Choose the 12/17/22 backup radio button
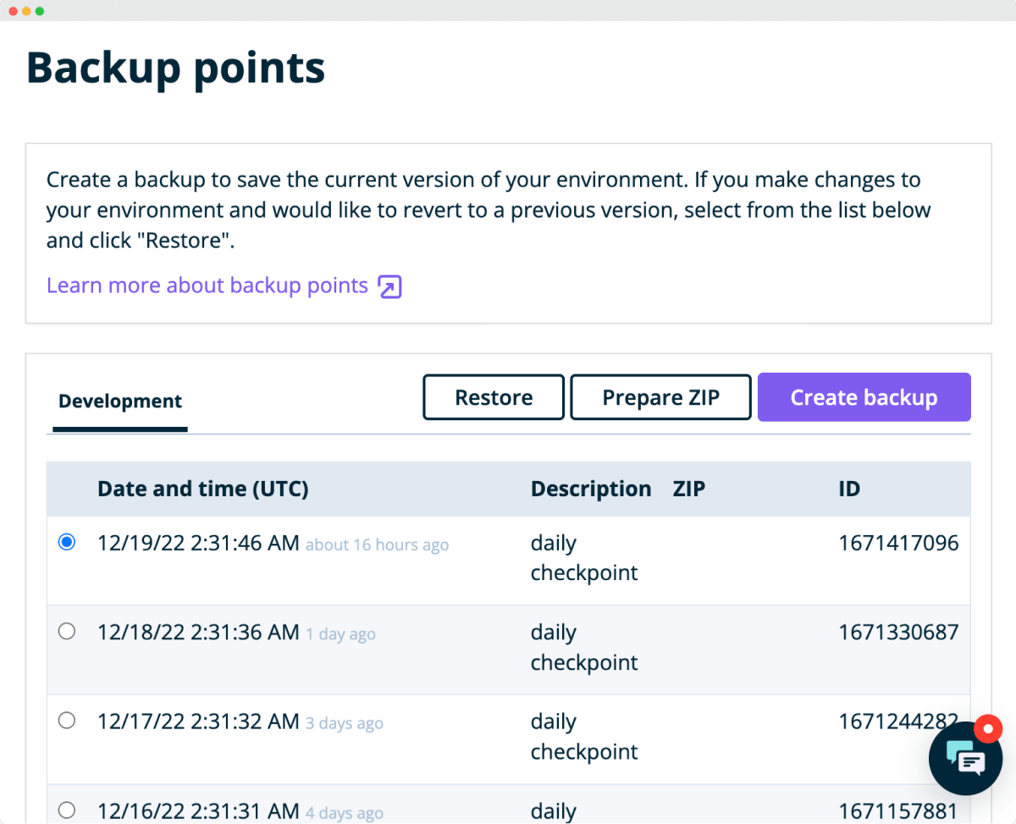Screen dimensions: 1016x824 pyautogui.click(x=67, y=720)
